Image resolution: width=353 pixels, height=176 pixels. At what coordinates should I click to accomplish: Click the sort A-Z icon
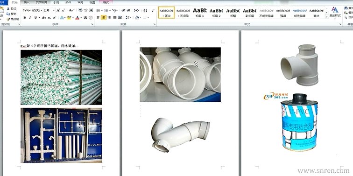(x=145, y=10)
